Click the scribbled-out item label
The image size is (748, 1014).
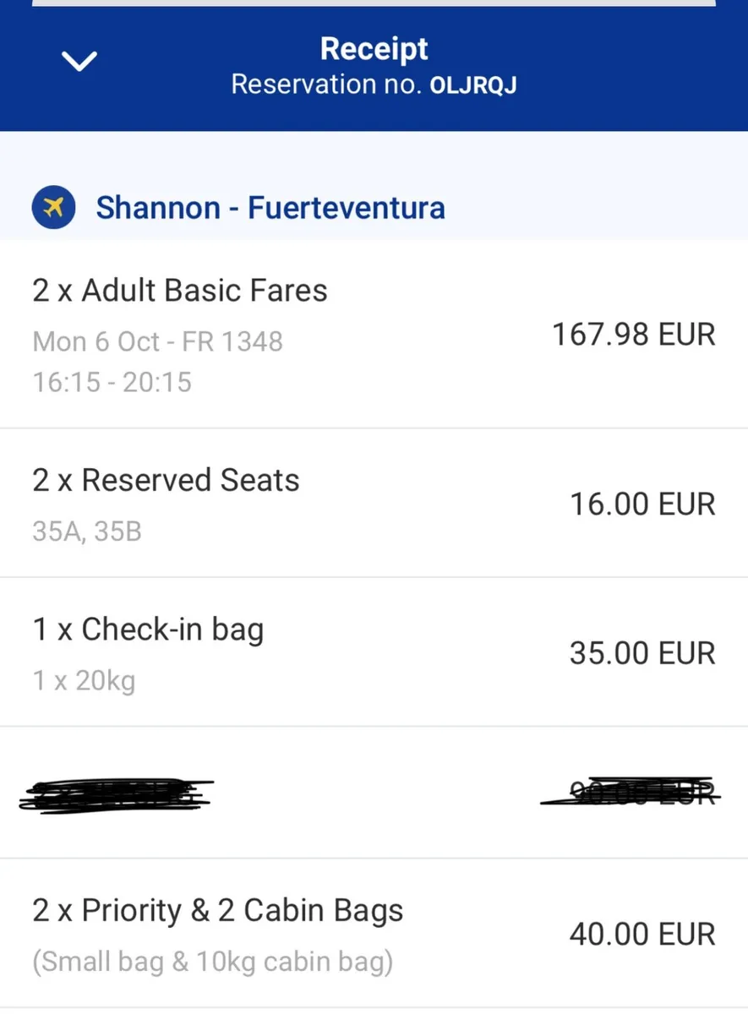point(116,795)
